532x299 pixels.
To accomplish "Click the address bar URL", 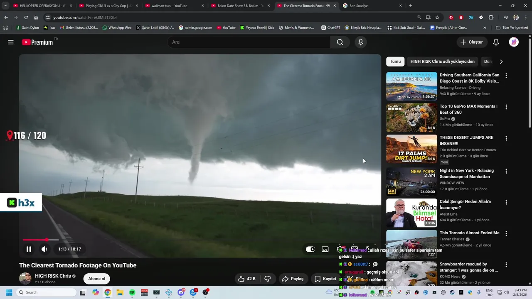I will tap(85, 17).
